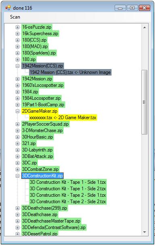Expand the 19Part1-BootCamp.zip node
Image resolution: width=155 pixels, height=246 pixels.
(17, 105)
